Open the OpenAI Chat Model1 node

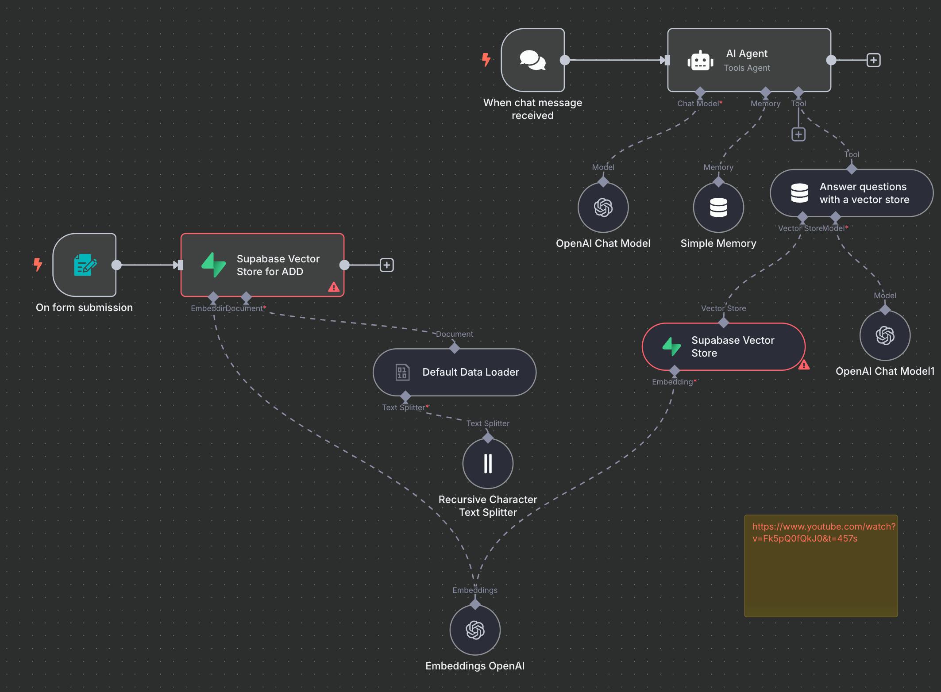coord(885,335)
